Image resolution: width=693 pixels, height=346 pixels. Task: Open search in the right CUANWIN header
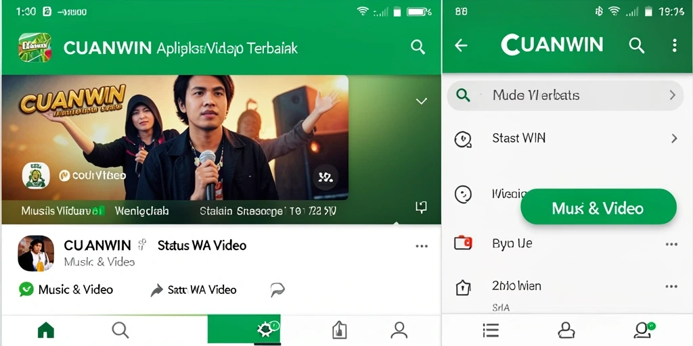pos(636,45)
